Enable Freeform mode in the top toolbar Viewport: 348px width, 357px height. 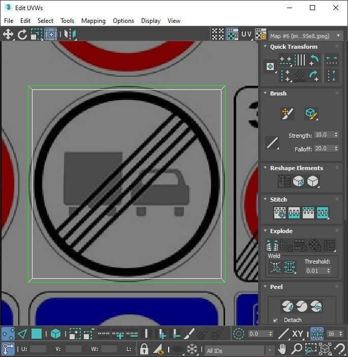pos(51,35)
